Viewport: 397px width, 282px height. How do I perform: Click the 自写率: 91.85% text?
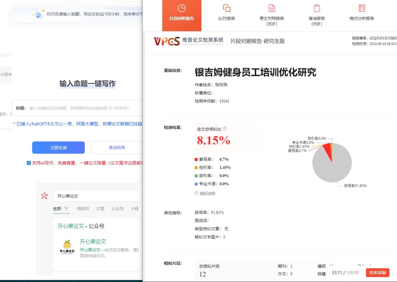tap(209, 213)
